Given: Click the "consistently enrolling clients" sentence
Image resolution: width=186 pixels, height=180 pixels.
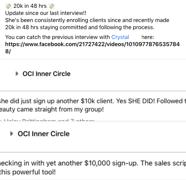Looking at the screenshot, I should point(87,20).
